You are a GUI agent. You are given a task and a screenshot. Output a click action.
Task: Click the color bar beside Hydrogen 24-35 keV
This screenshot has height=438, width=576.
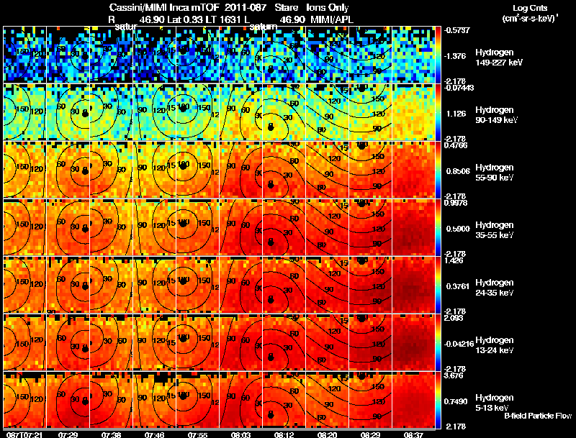click(x=438, y=285)
